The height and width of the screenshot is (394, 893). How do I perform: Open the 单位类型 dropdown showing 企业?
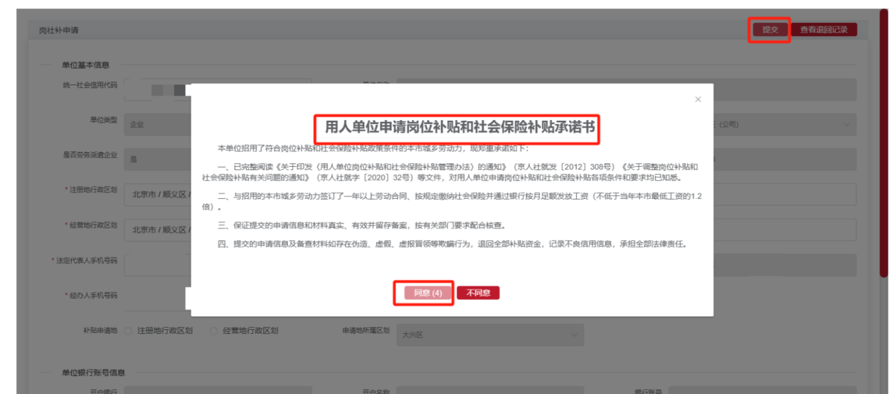tap(157, 125)
